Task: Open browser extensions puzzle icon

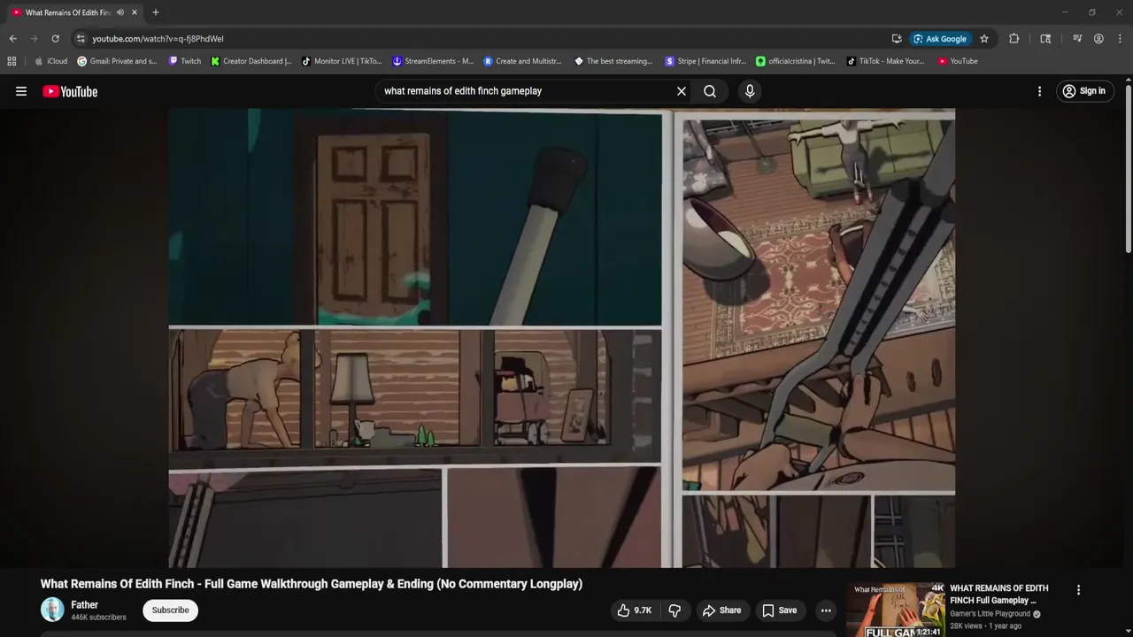Action: click(x=1014, y=39)
